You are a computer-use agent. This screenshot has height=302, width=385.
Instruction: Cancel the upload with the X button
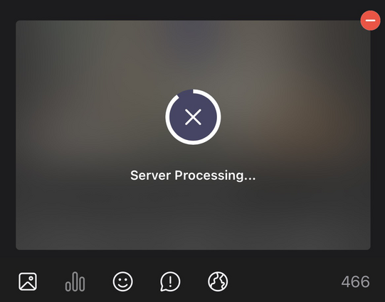point(193,117)
